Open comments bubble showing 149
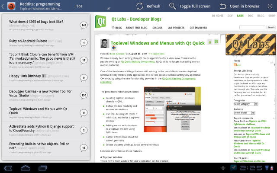 pyautogui.click(x=84, y=25)
